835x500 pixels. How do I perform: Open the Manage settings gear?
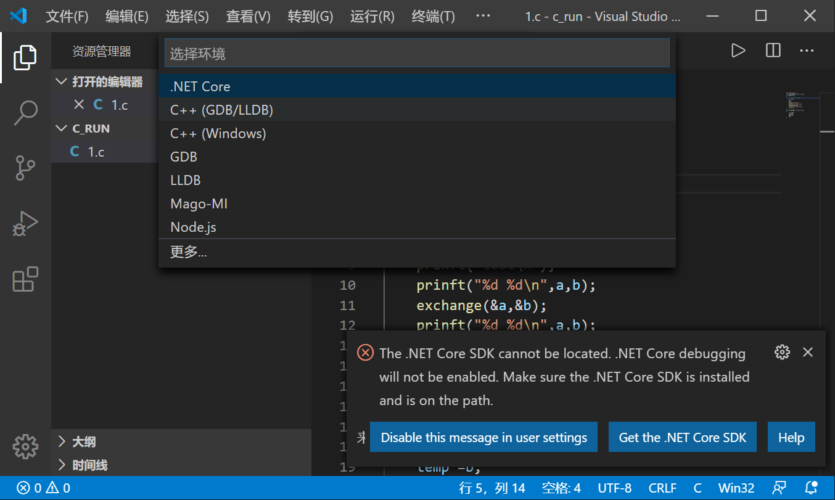pyautogui.click(x=25, y=446)
